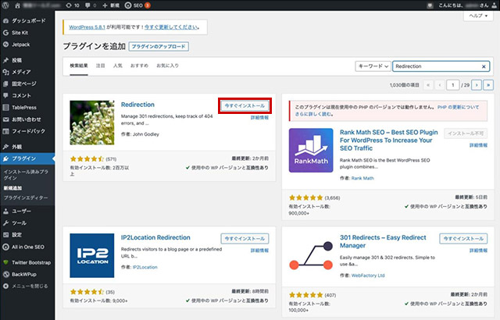
Task: Visit site via home icon
Action: (x=17, y=5)
